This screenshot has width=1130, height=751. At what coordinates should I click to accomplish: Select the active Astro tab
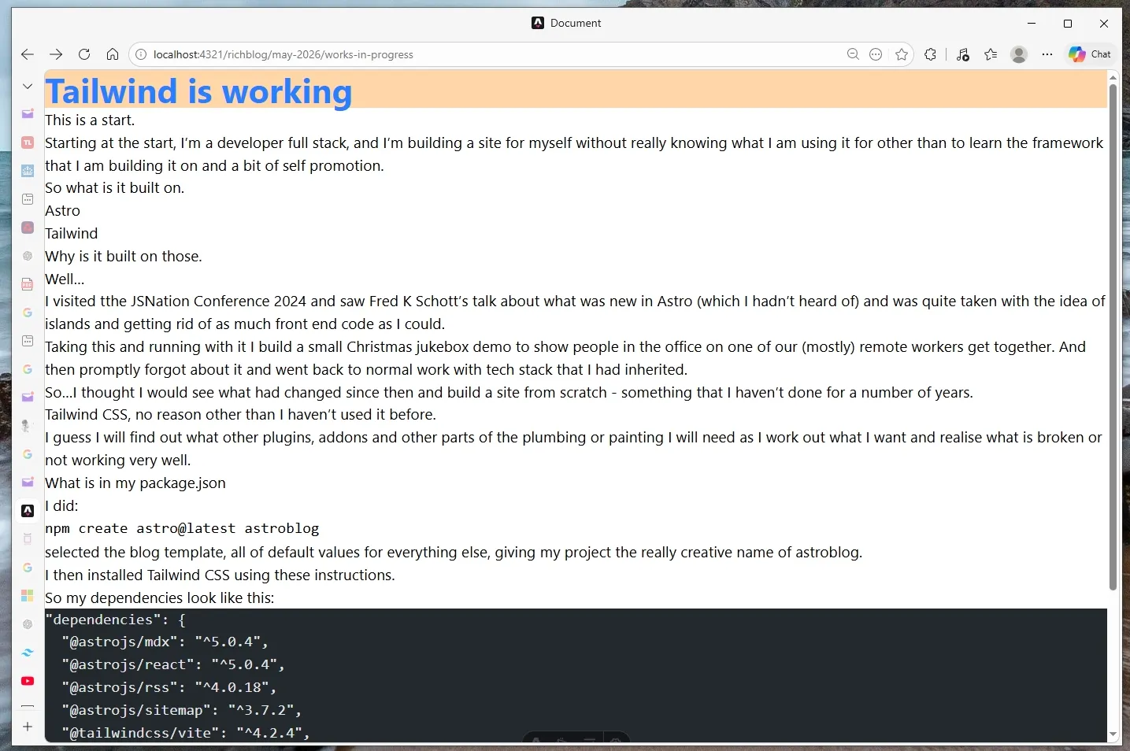28,511
